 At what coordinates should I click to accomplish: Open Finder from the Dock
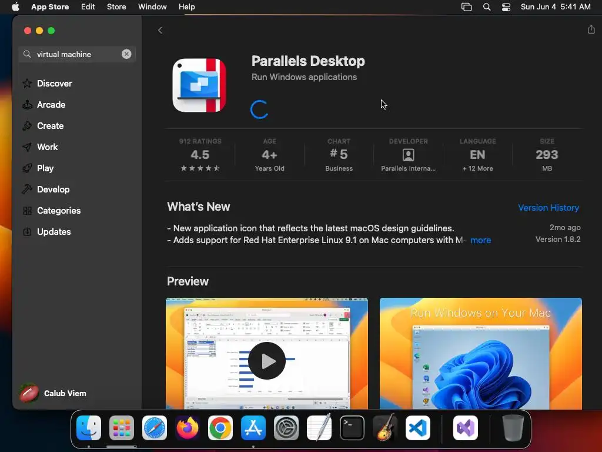pyautogui.click(x=89, y=428)
